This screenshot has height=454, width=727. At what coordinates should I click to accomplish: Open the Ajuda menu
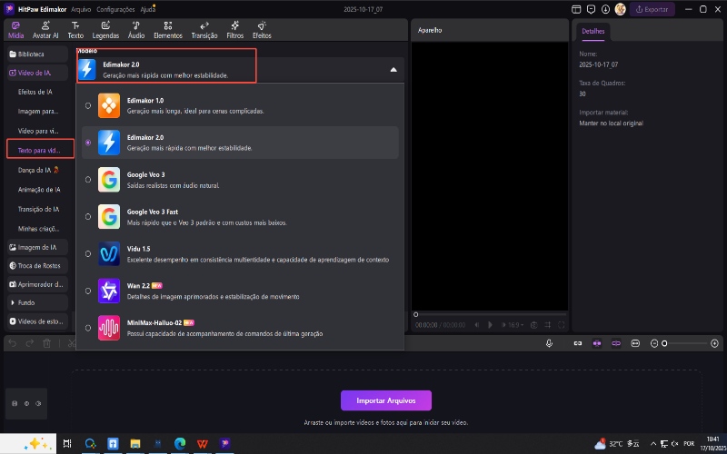click(147, 9)
